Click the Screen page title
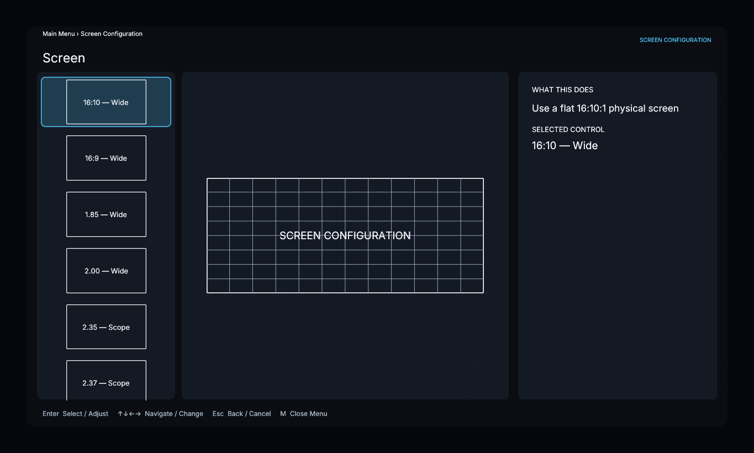 coord(64,58)
